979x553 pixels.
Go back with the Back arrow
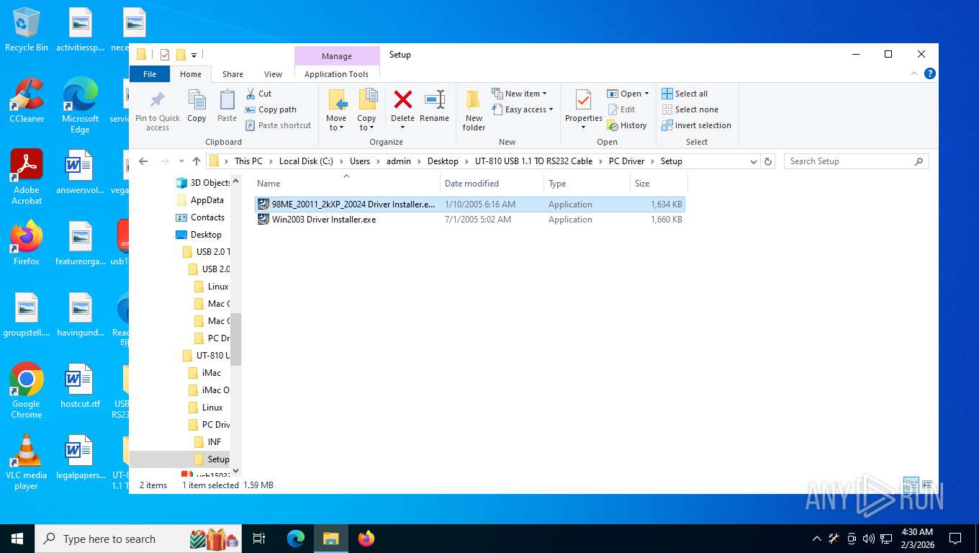(143, 161)
